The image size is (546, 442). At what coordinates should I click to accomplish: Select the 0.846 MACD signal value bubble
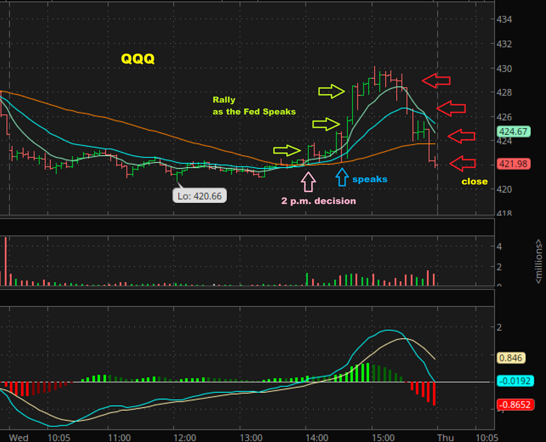[510, 358]
